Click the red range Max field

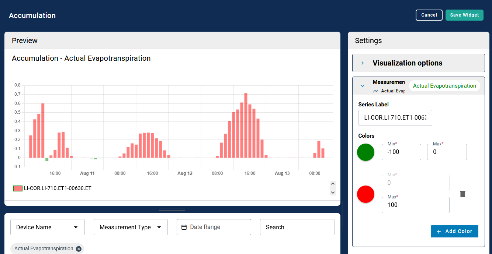click(x=415, y=205)
